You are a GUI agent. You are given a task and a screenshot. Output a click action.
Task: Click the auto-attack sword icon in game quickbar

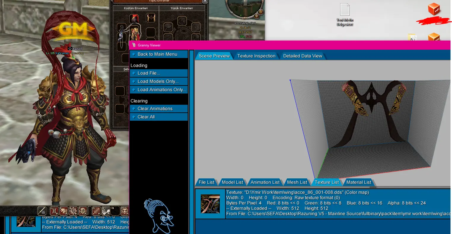(42, 211)
